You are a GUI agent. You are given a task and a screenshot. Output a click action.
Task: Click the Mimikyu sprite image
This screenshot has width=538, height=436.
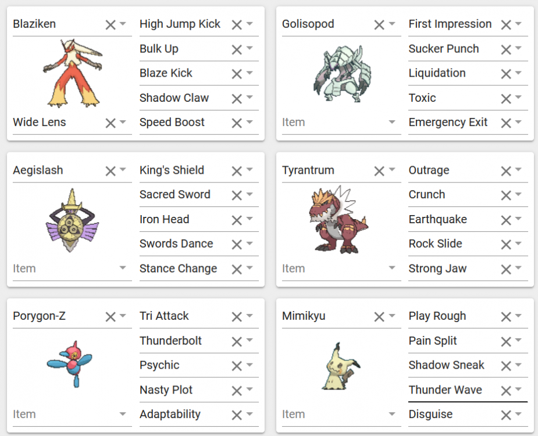pyautogui.click(x=341, y=366)
